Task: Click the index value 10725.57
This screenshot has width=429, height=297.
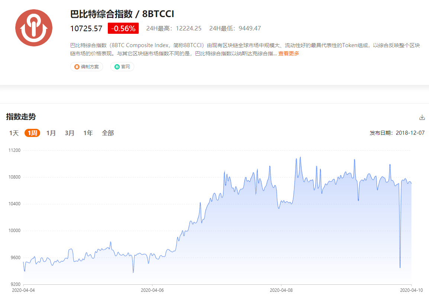Action: [x=86, y=29]
